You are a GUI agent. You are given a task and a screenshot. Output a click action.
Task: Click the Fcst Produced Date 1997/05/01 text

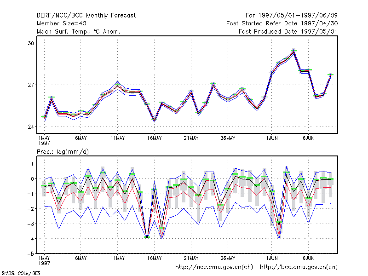(288, 31)
